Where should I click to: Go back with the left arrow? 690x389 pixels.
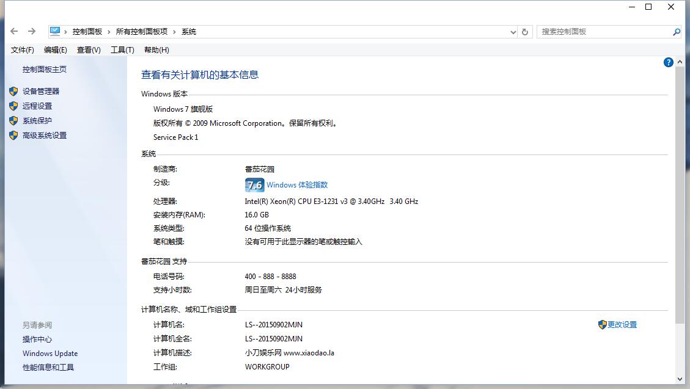[x=14, y=31]
